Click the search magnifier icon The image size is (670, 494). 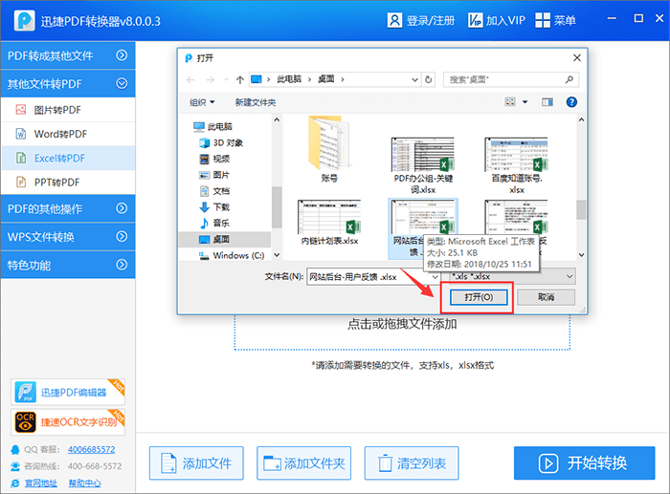569,79
